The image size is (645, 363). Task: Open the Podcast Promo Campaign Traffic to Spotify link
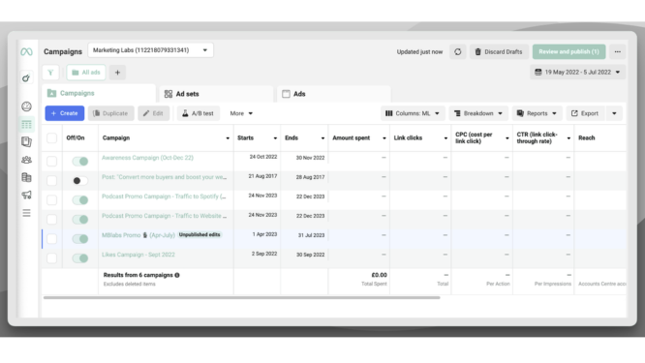(x=164, y=197)
